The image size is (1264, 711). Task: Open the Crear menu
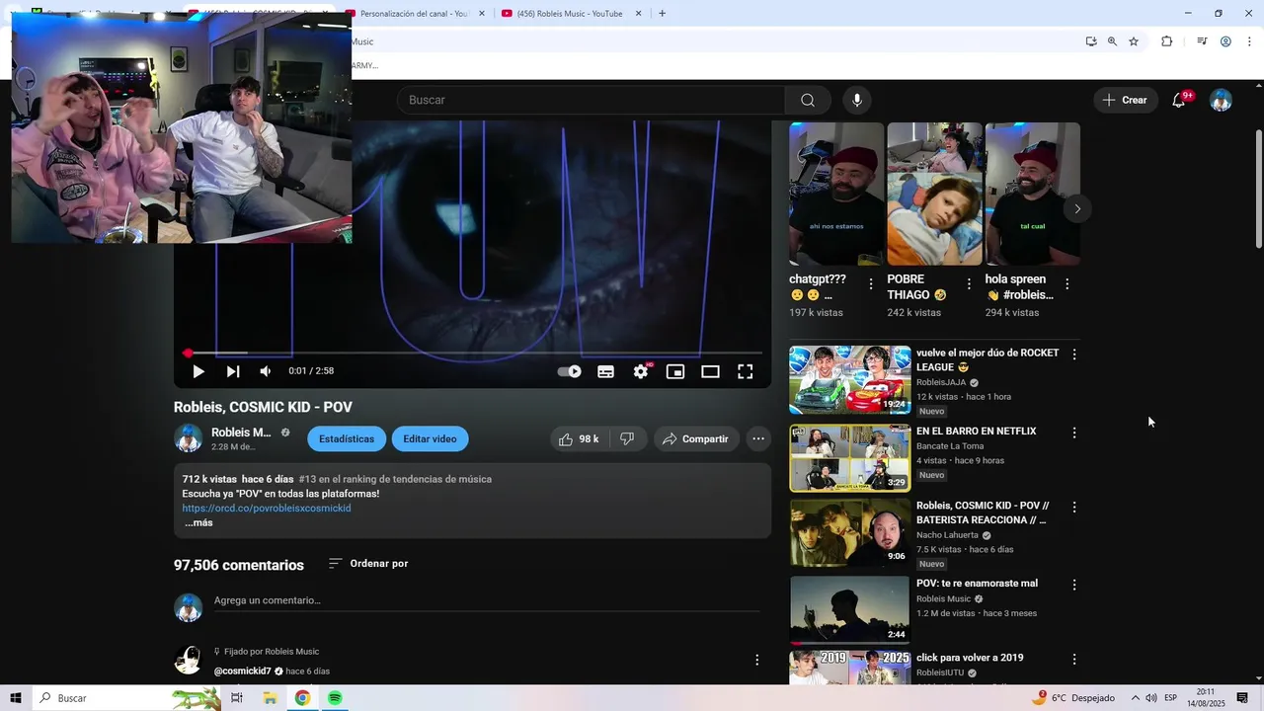pos(1126,100)
